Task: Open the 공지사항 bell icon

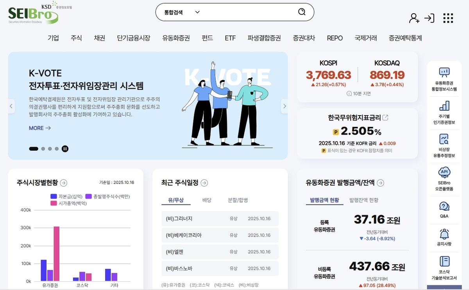Action: click(x=444, y=237)
